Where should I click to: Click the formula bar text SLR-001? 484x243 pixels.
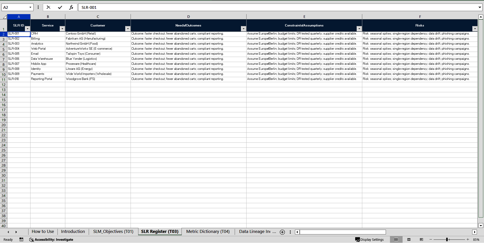click(x=89, y=7)
